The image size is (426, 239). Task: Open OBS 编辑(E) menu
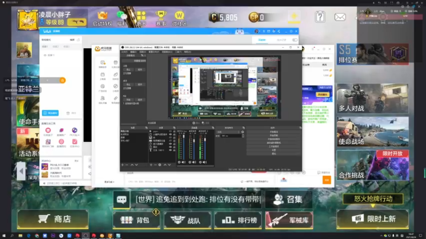pos(134,52)
